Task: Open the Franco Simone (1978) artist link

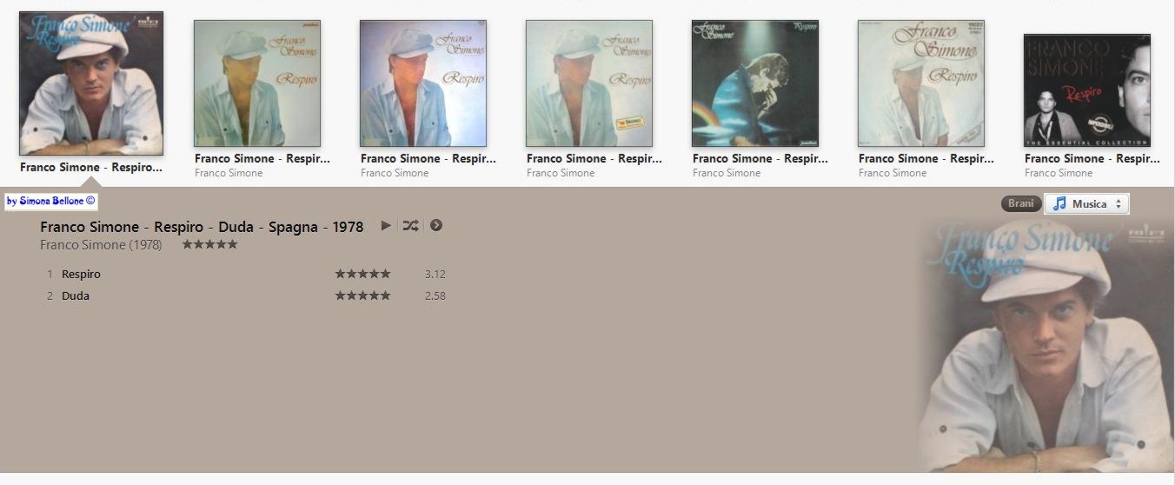Action: 101,245
